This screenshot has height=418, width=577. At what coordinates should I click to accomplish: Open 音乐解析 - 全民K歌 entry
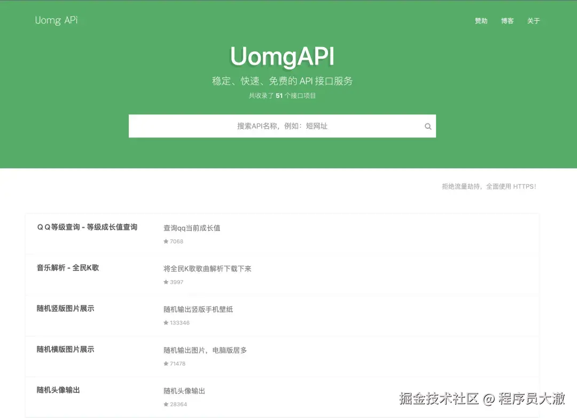click(68, 268)
